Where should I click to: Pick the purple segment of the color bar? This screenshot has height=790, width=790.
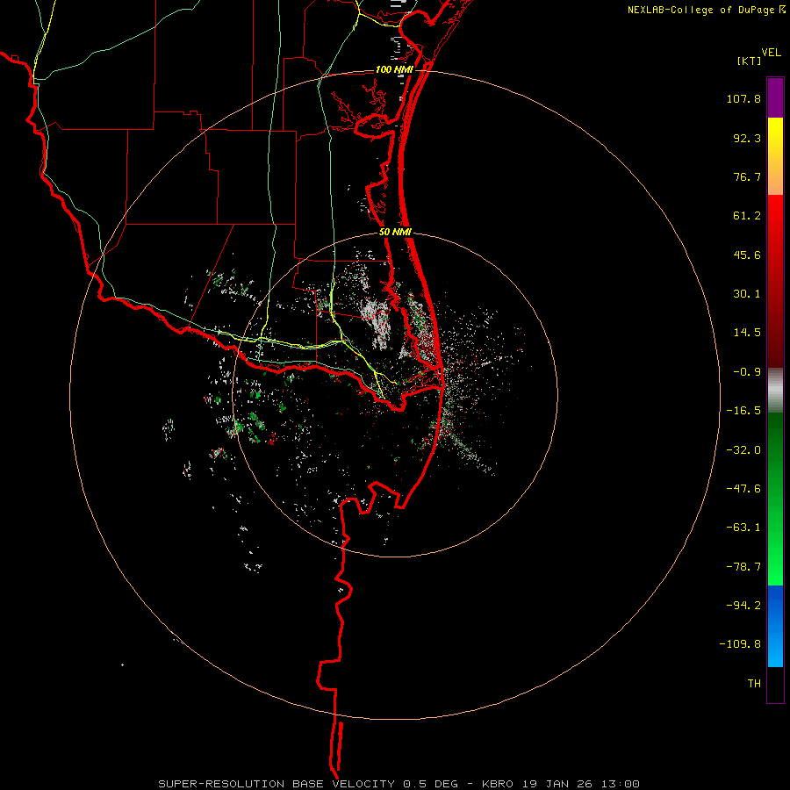[x=775, y=97]
